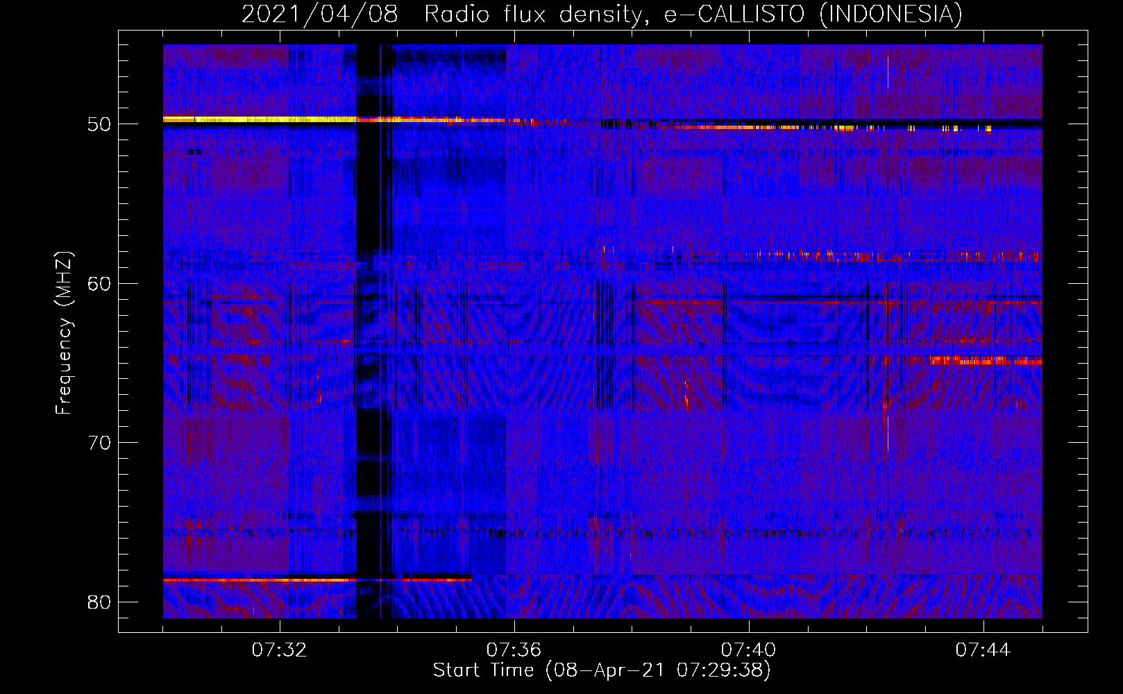1123x694 pixels.
Task: Click the 07:32 time tick label
Action: pos(279,650)
